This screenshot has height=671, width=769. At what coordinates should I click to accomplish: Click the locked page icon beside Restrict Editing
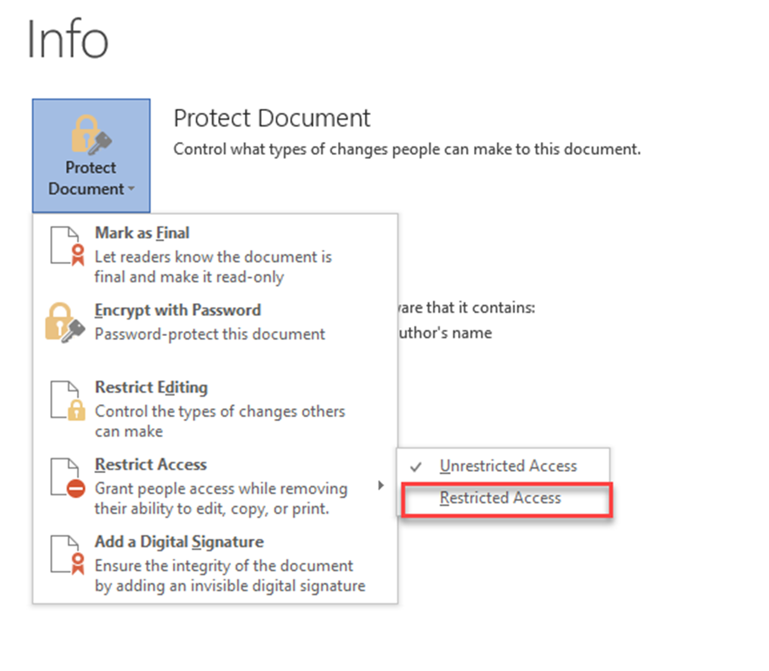(67, 400)
